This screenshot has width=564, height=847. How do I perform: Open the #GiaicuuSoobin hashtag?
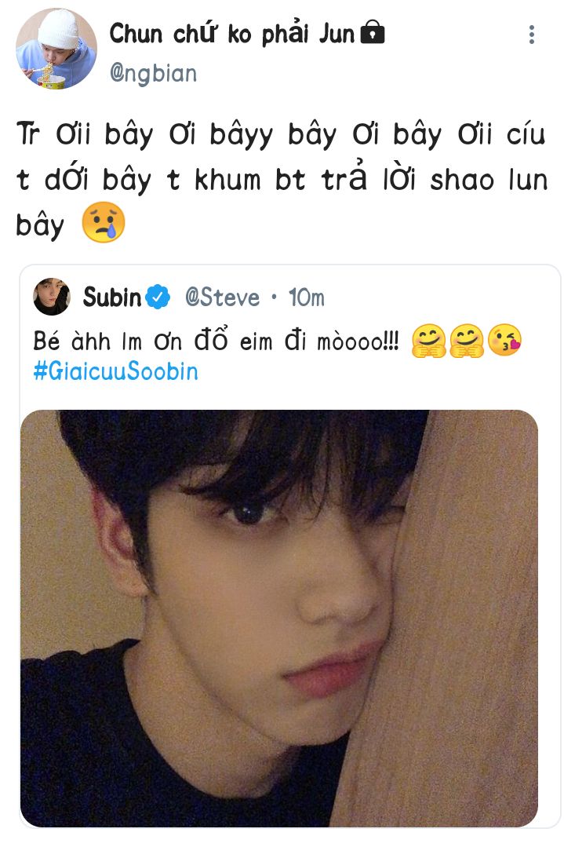(x=115, y=371)
